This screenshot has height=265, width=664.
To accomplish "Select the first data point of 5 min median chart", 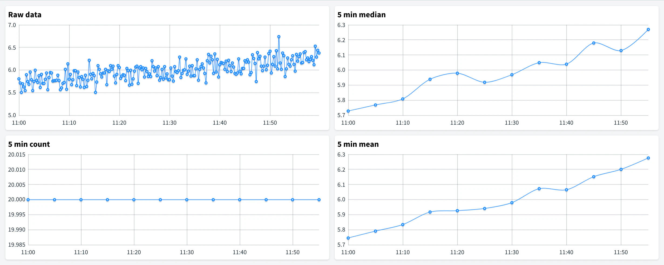I will point(348,111).
